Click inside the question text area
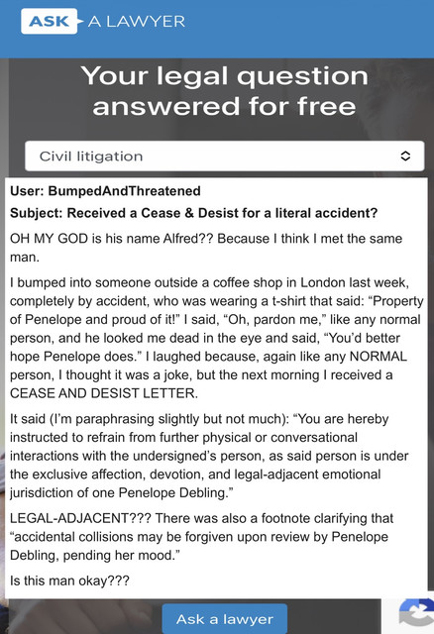 click(x=216, y=388)
